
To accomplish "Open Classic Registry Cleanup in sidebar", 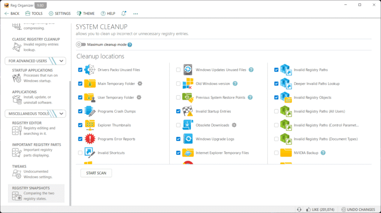I will point(36,44).
